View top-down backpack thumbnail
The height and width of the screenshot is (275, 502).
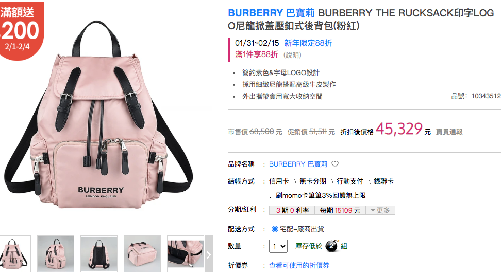pyautogui.click(x=142, y=254)
